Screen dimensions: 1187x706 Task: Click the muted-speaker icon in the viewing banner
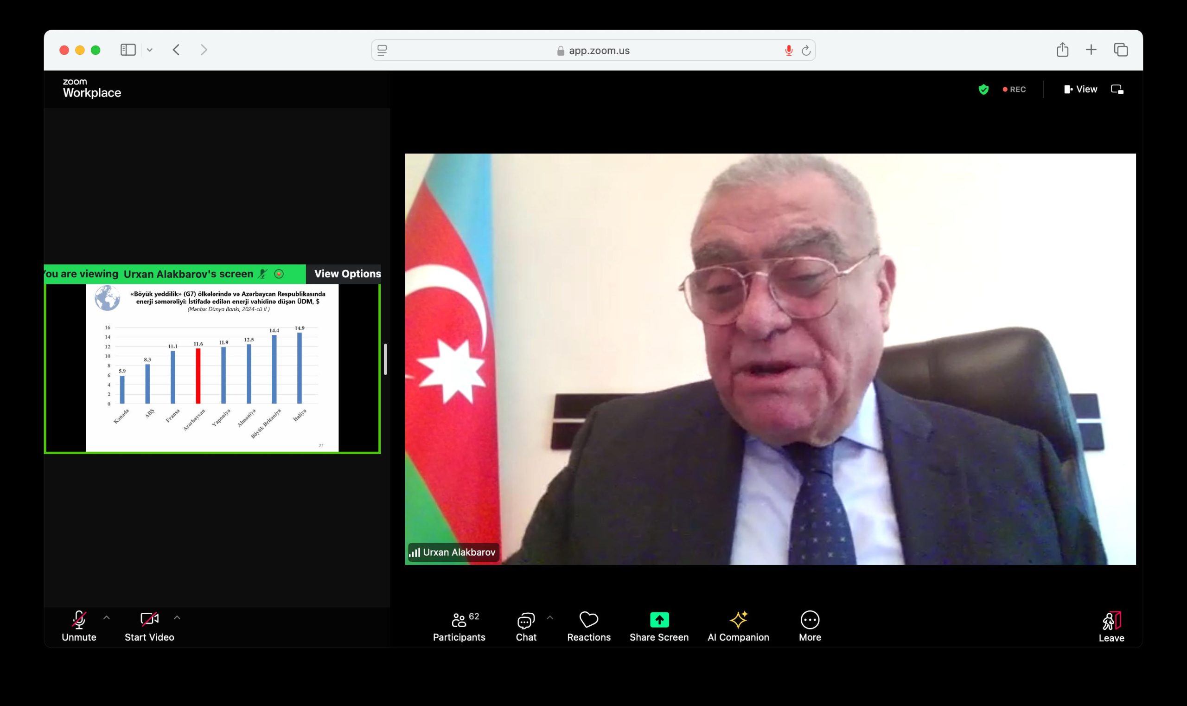click(262, 274)
